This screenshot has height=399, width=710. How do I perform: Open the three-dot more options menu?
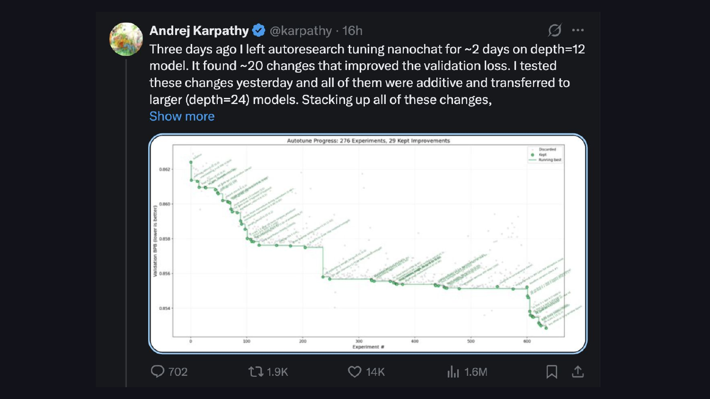[577, 30]
